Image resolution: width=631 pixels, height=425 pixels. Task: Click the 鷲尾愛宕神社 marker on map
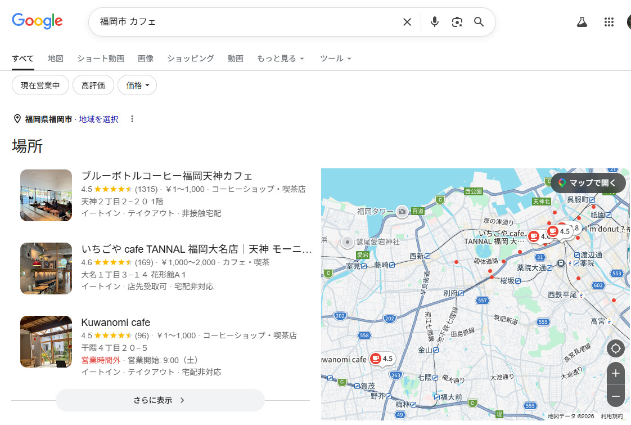click(347, 242)
